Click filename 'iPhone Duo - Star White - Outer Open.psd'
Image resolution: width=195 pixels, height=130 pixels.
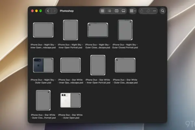tap(71, 116)
